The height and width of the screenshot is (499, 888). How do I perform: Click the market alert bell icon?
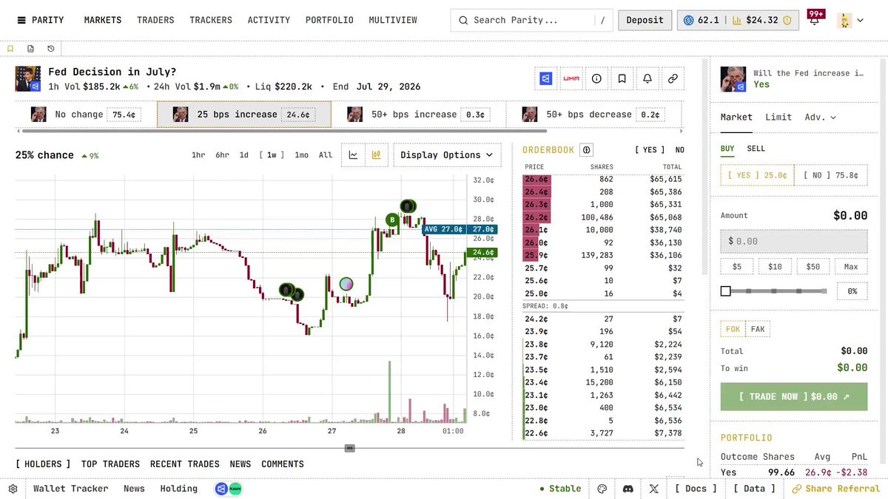coord(647,78)
